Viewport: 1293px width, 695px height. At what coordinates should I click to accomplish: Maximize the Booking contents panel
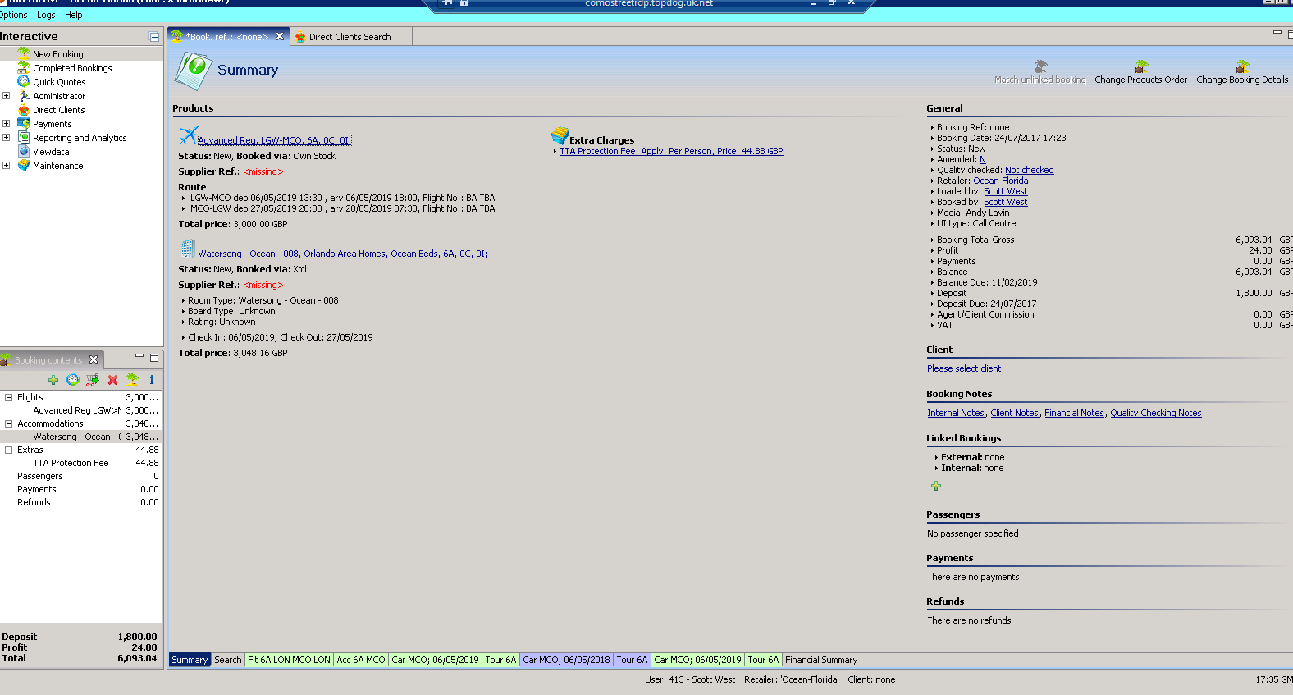pyautogui.click(x=153, y=358)
